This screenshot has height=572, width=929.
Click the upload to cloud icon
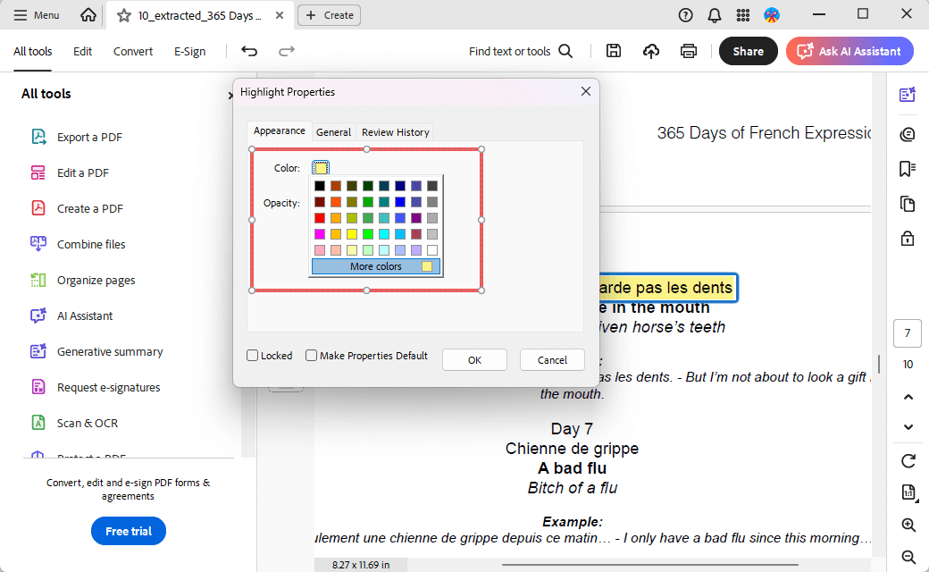click(651, 51)
